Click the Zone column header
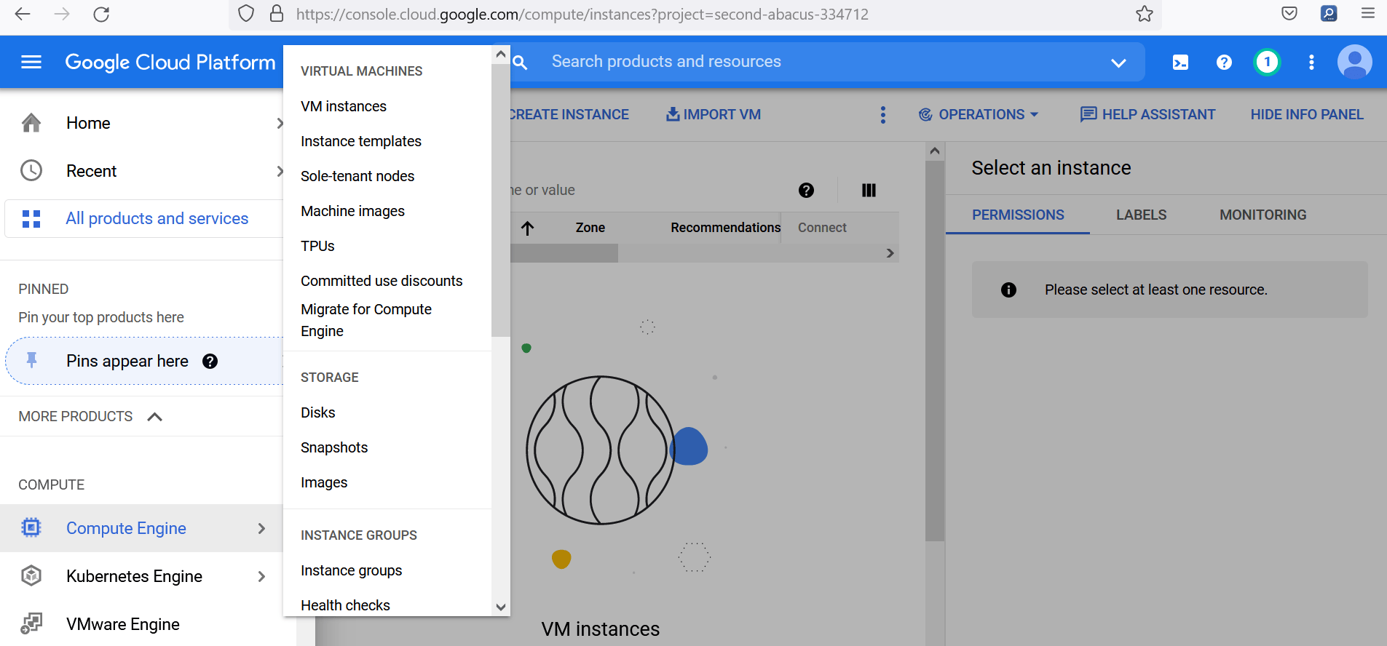Screen dimensions: 1387x646 590,228
